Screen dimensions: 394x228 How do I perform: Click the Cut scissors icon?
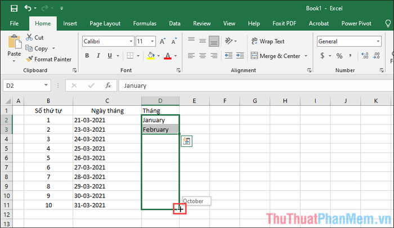pyautogui.click(x=29, y=37)
